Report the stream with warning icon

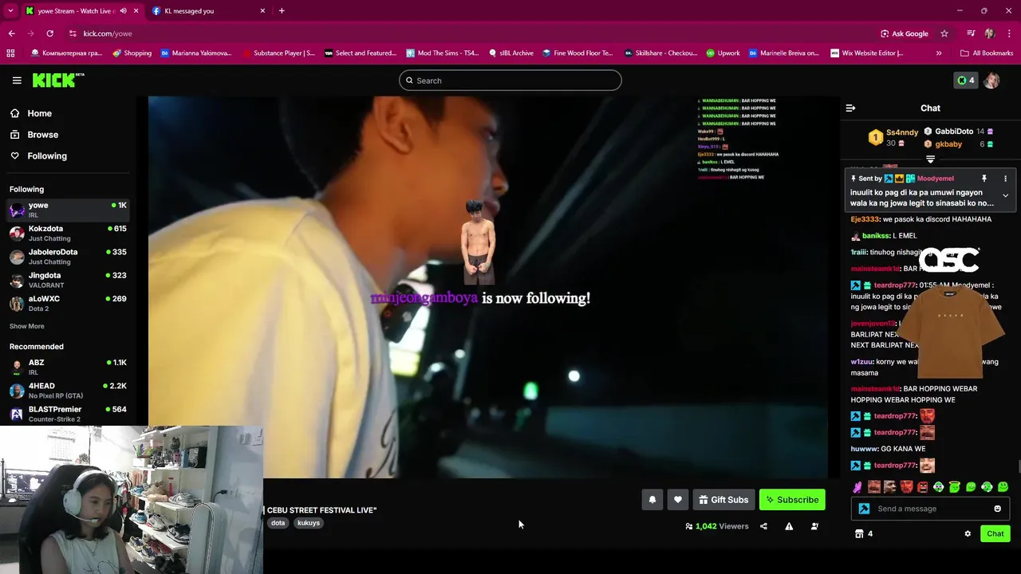coord(789,526)
